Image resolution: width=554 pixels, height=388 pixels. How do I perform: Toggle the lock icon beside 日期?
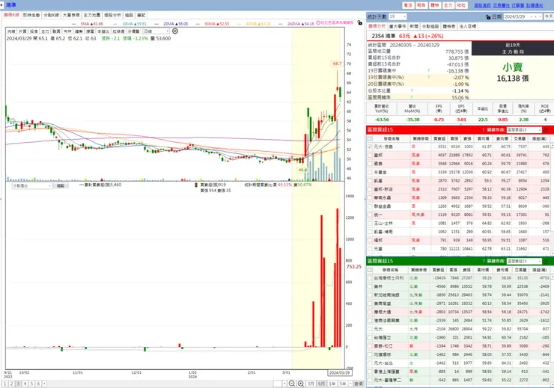(488, 16)
